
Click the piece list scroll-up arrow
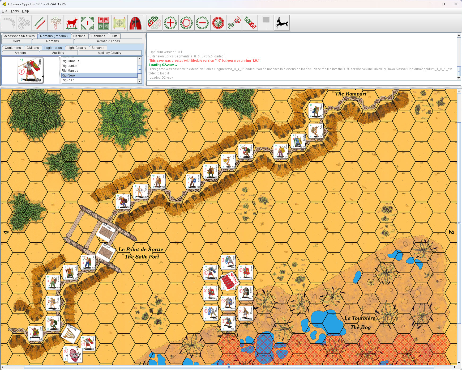(140, 59)
